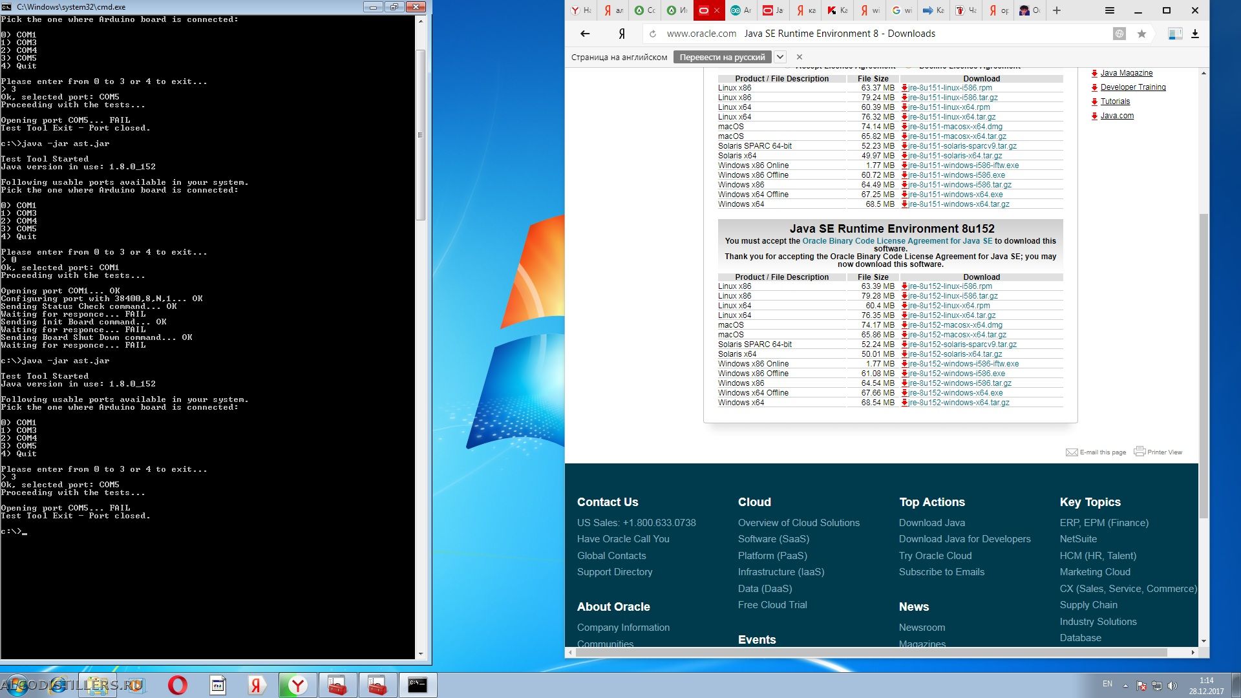Viewport: 1241px width, 698px height.
Task: Open the Tutorials sidebar link
Action: coord(1115,101)
